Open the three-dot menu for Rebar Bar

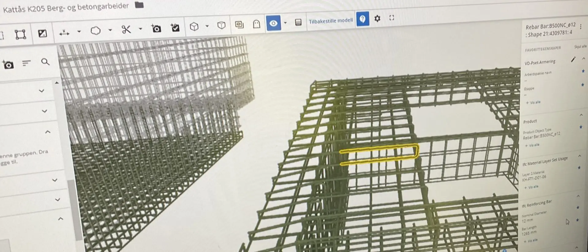(581, 27)
